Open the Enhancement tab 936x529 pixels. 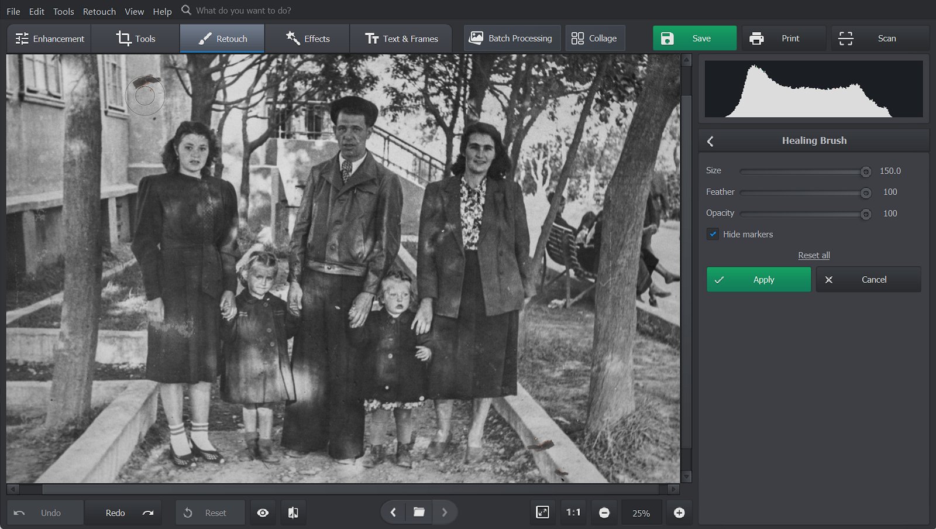pos(49,39)
